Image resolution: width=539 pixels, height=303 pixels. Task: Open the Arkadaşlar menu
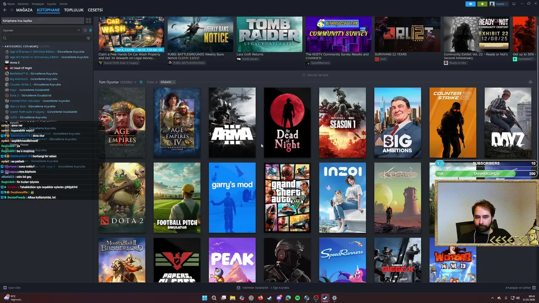point(38,4)
